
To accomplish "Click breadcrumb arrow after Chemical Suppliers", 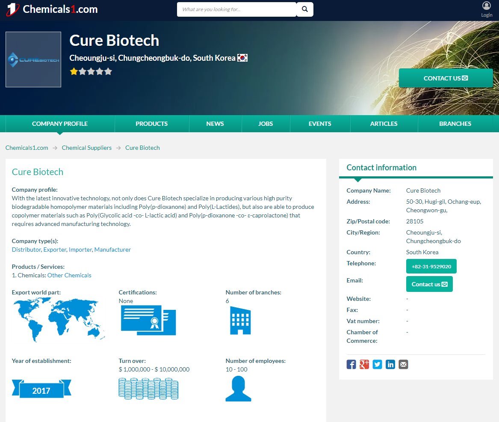I will pos(119,148).
